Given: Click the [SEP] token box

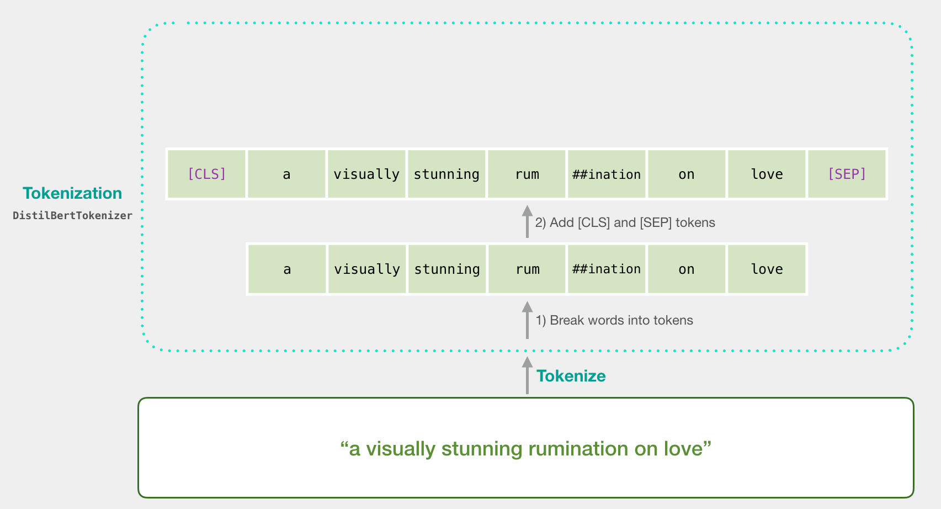Looking at the screenshot, I should point(847,174).
